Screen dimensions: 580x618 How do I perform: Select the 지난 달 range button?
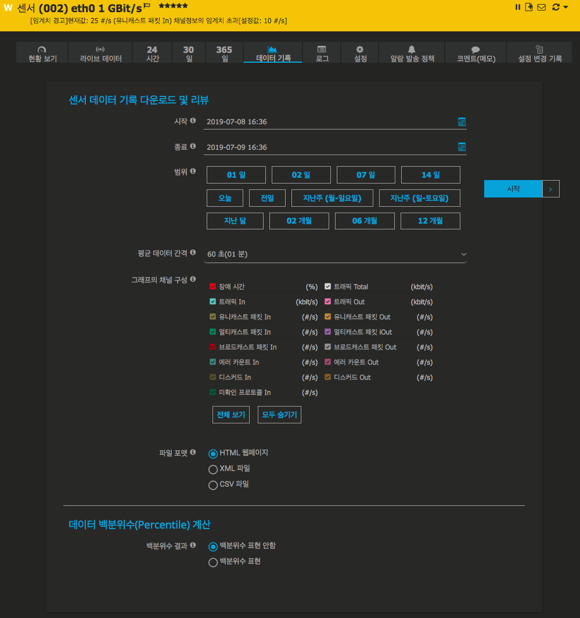(235, 221)
